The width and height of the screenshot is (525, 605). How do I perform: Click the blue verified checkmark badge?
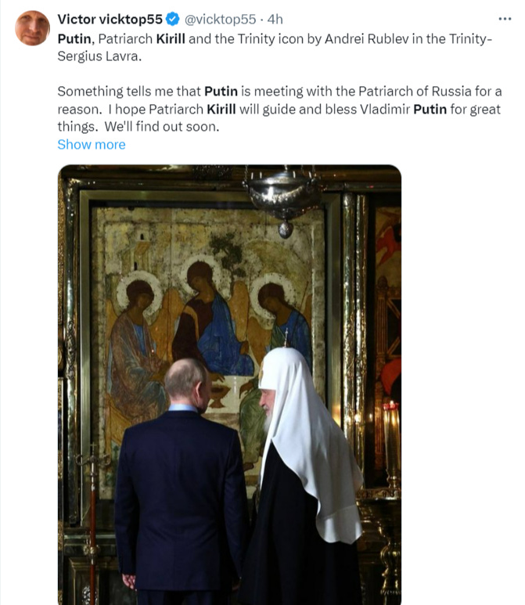[173, 19]
